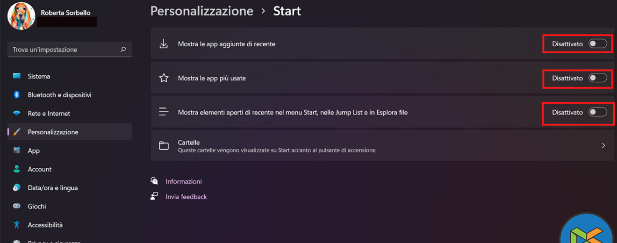Screen dimensions: 617x243
Task: Click Roberta Sorbello profile picture
Action: click(22, 16)
